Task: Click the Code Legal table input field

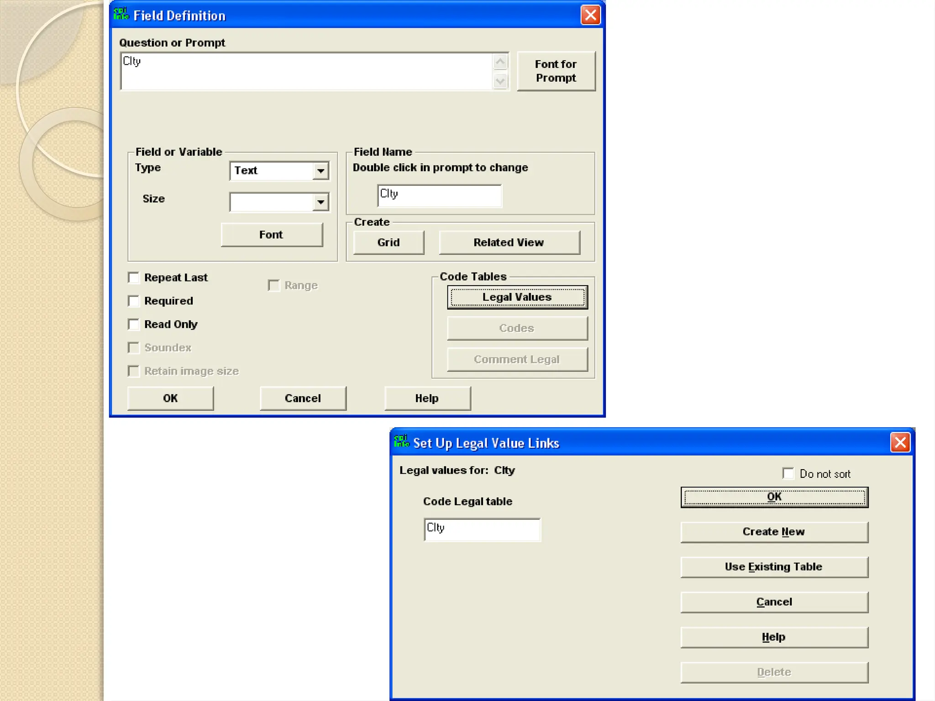Action: pos(482,529)
